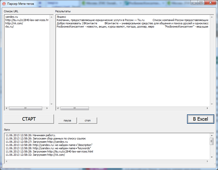Screen dimensions: 218x170
Task: Click results scroll down arrow
Action: pos(212,104)
